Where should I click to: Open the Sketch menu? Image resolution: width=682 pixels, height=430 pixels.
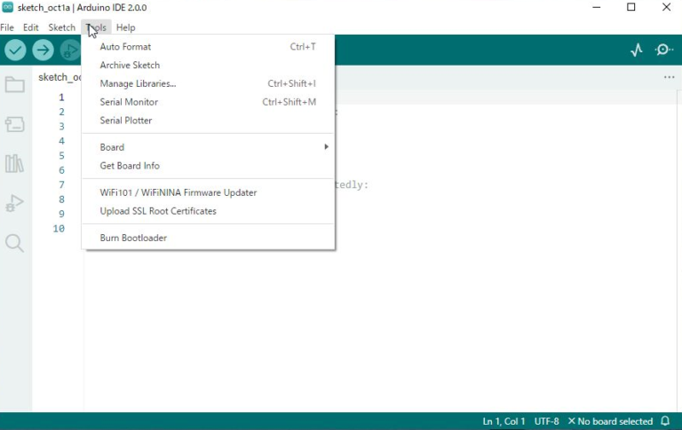(62, 27)
